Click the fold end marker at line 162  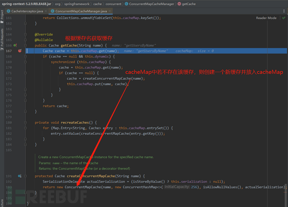point(25,23)
